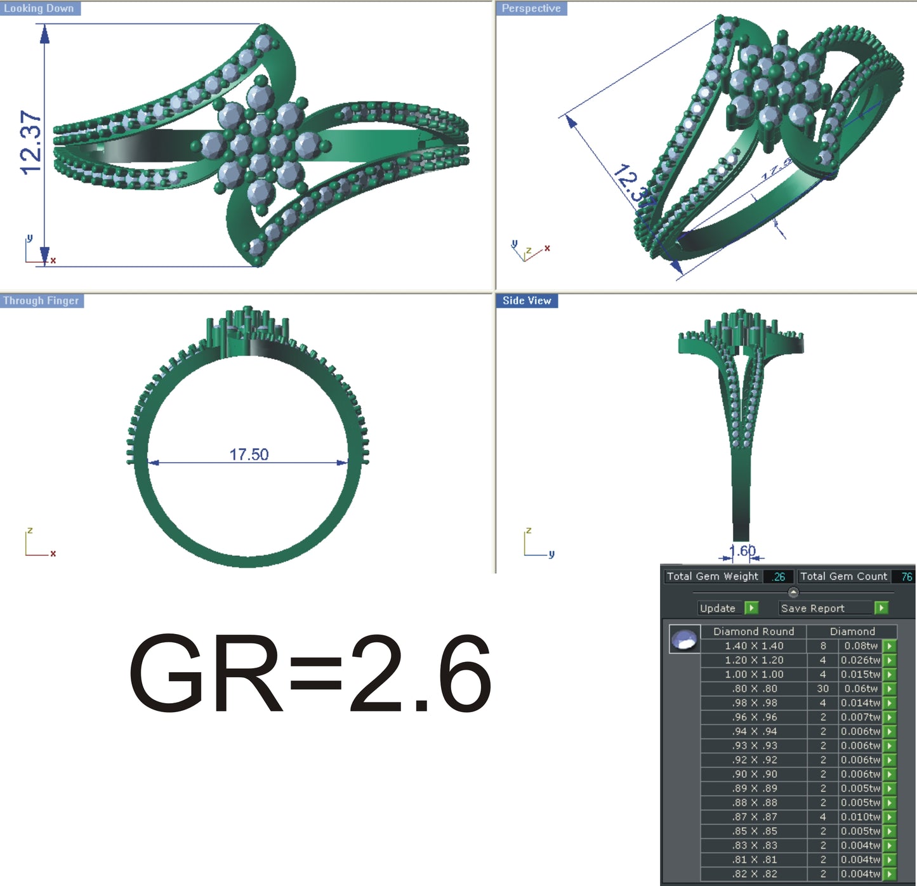The height and width of the screenshot is (886, 917).
Task: Click the Total Gem Weight value field
Action: coord(778,576)
